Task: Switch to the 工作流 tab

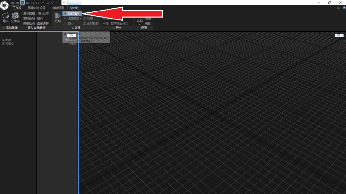Action: pyautogui.click(x=17, y=8)
